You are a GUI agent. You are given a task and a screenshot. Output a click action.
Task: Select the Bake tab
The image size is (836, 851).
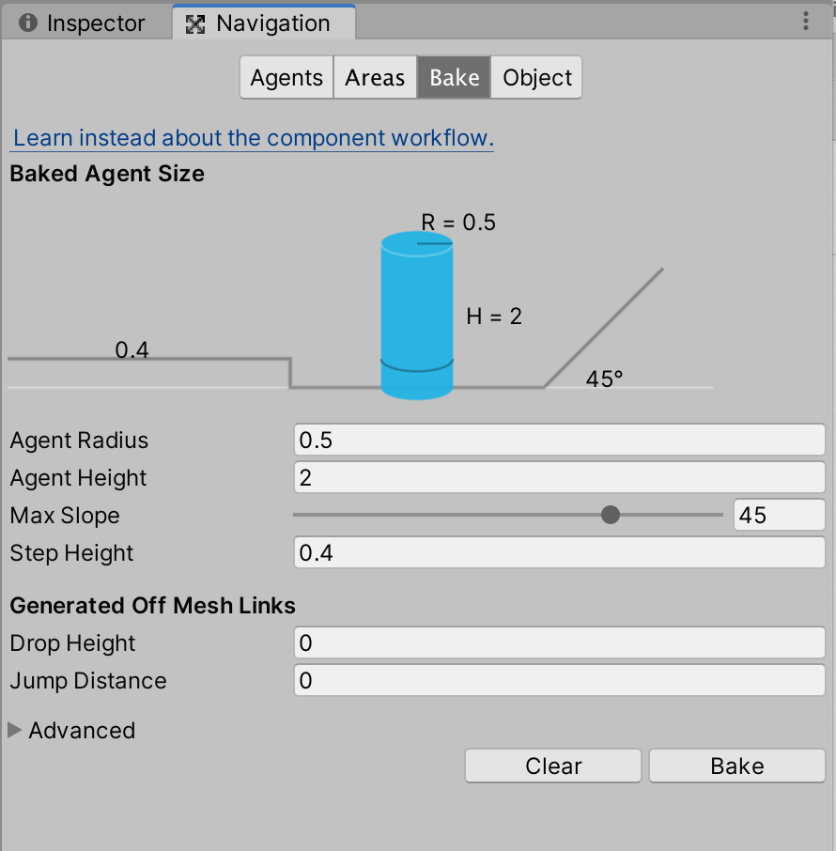[x=454, y=77]
